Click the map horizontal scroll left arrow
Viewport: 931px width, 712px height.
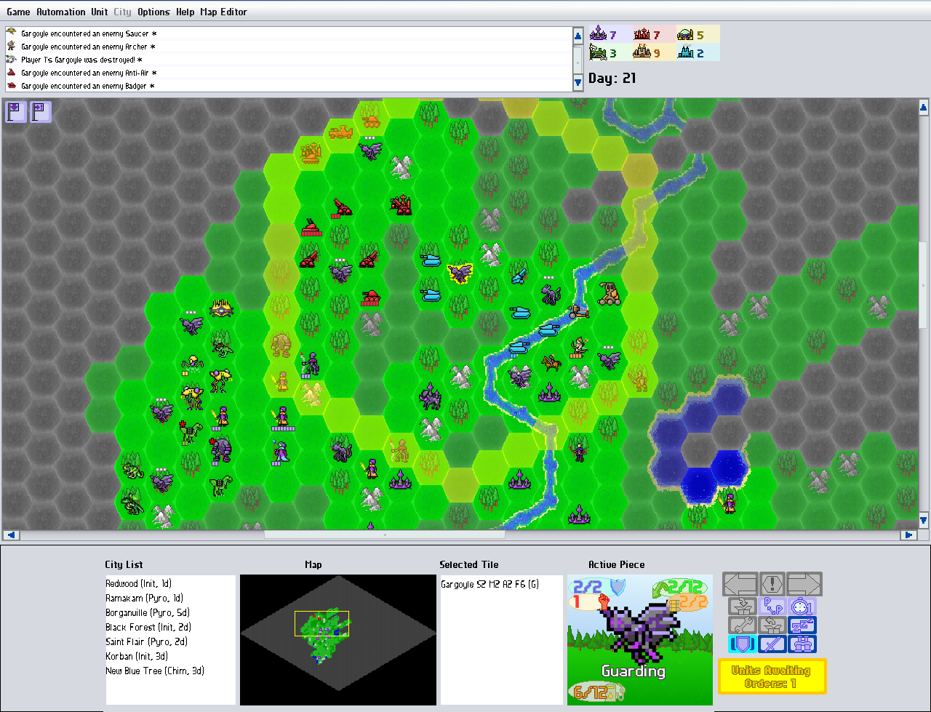tap(11, 535)
